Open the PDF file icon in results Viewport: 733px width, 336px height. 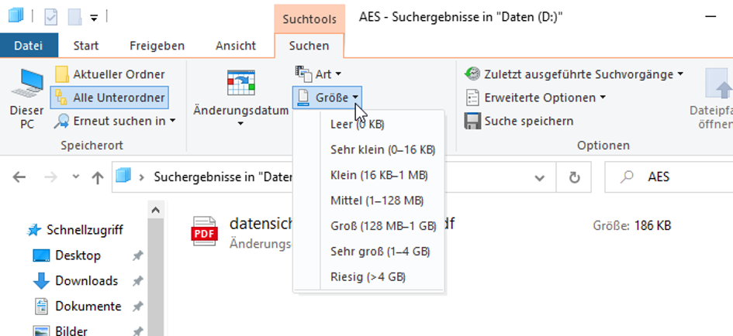pyautogui.click(x=206, y=232)
